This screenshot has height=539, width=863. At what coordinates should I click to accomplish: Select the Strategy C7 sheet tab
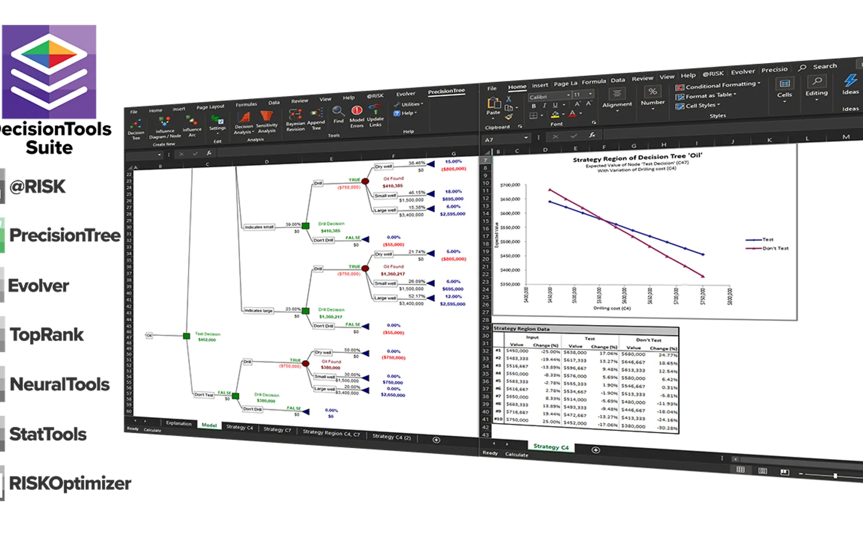pyautogui.click(x=277, y=430)
